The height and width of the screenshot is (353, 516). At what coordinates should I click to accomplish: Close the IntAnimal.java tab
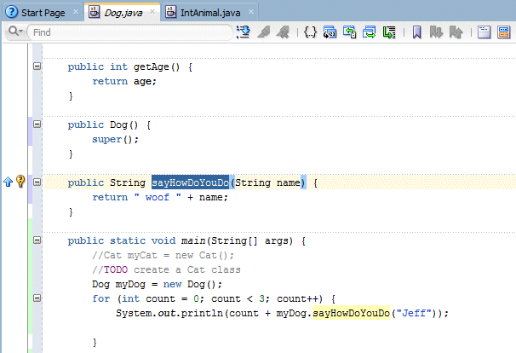pyautogui.click(x=251, y=12)
